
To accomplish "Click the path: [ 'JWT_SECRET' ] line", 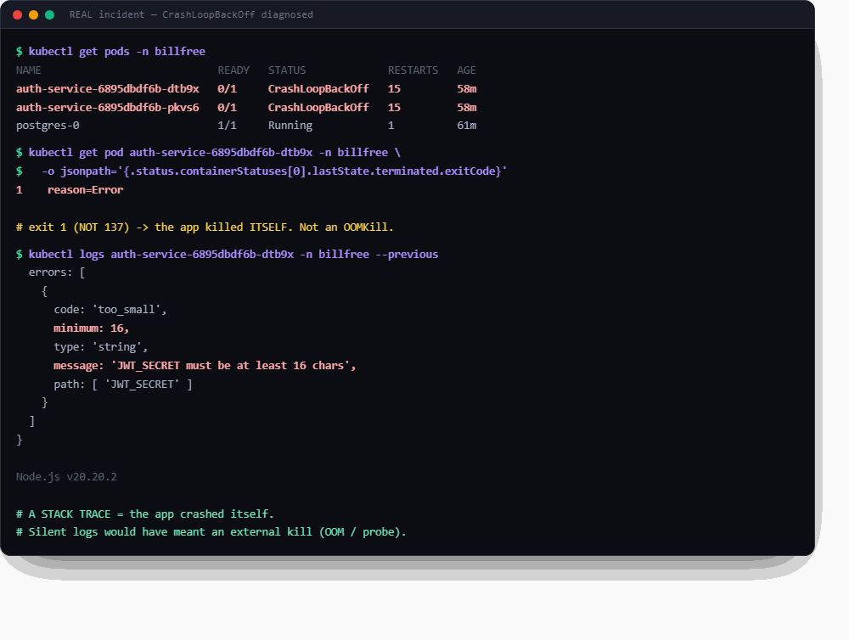I will coord(123,385).
